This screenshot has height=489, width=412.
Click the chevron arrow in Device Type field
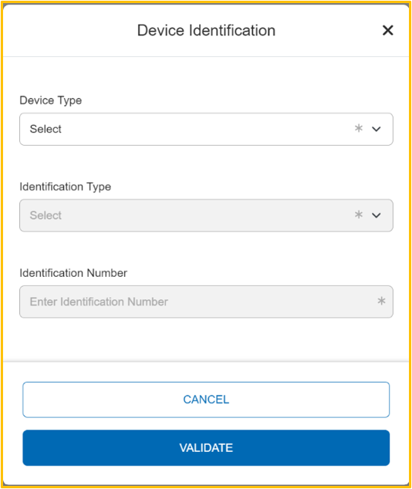click(377, 129)
